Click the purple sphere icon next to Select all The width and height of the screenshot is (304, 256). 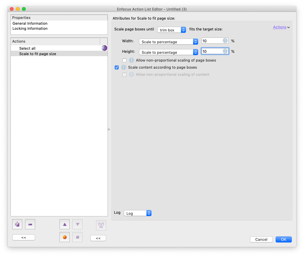click(104, 48)
